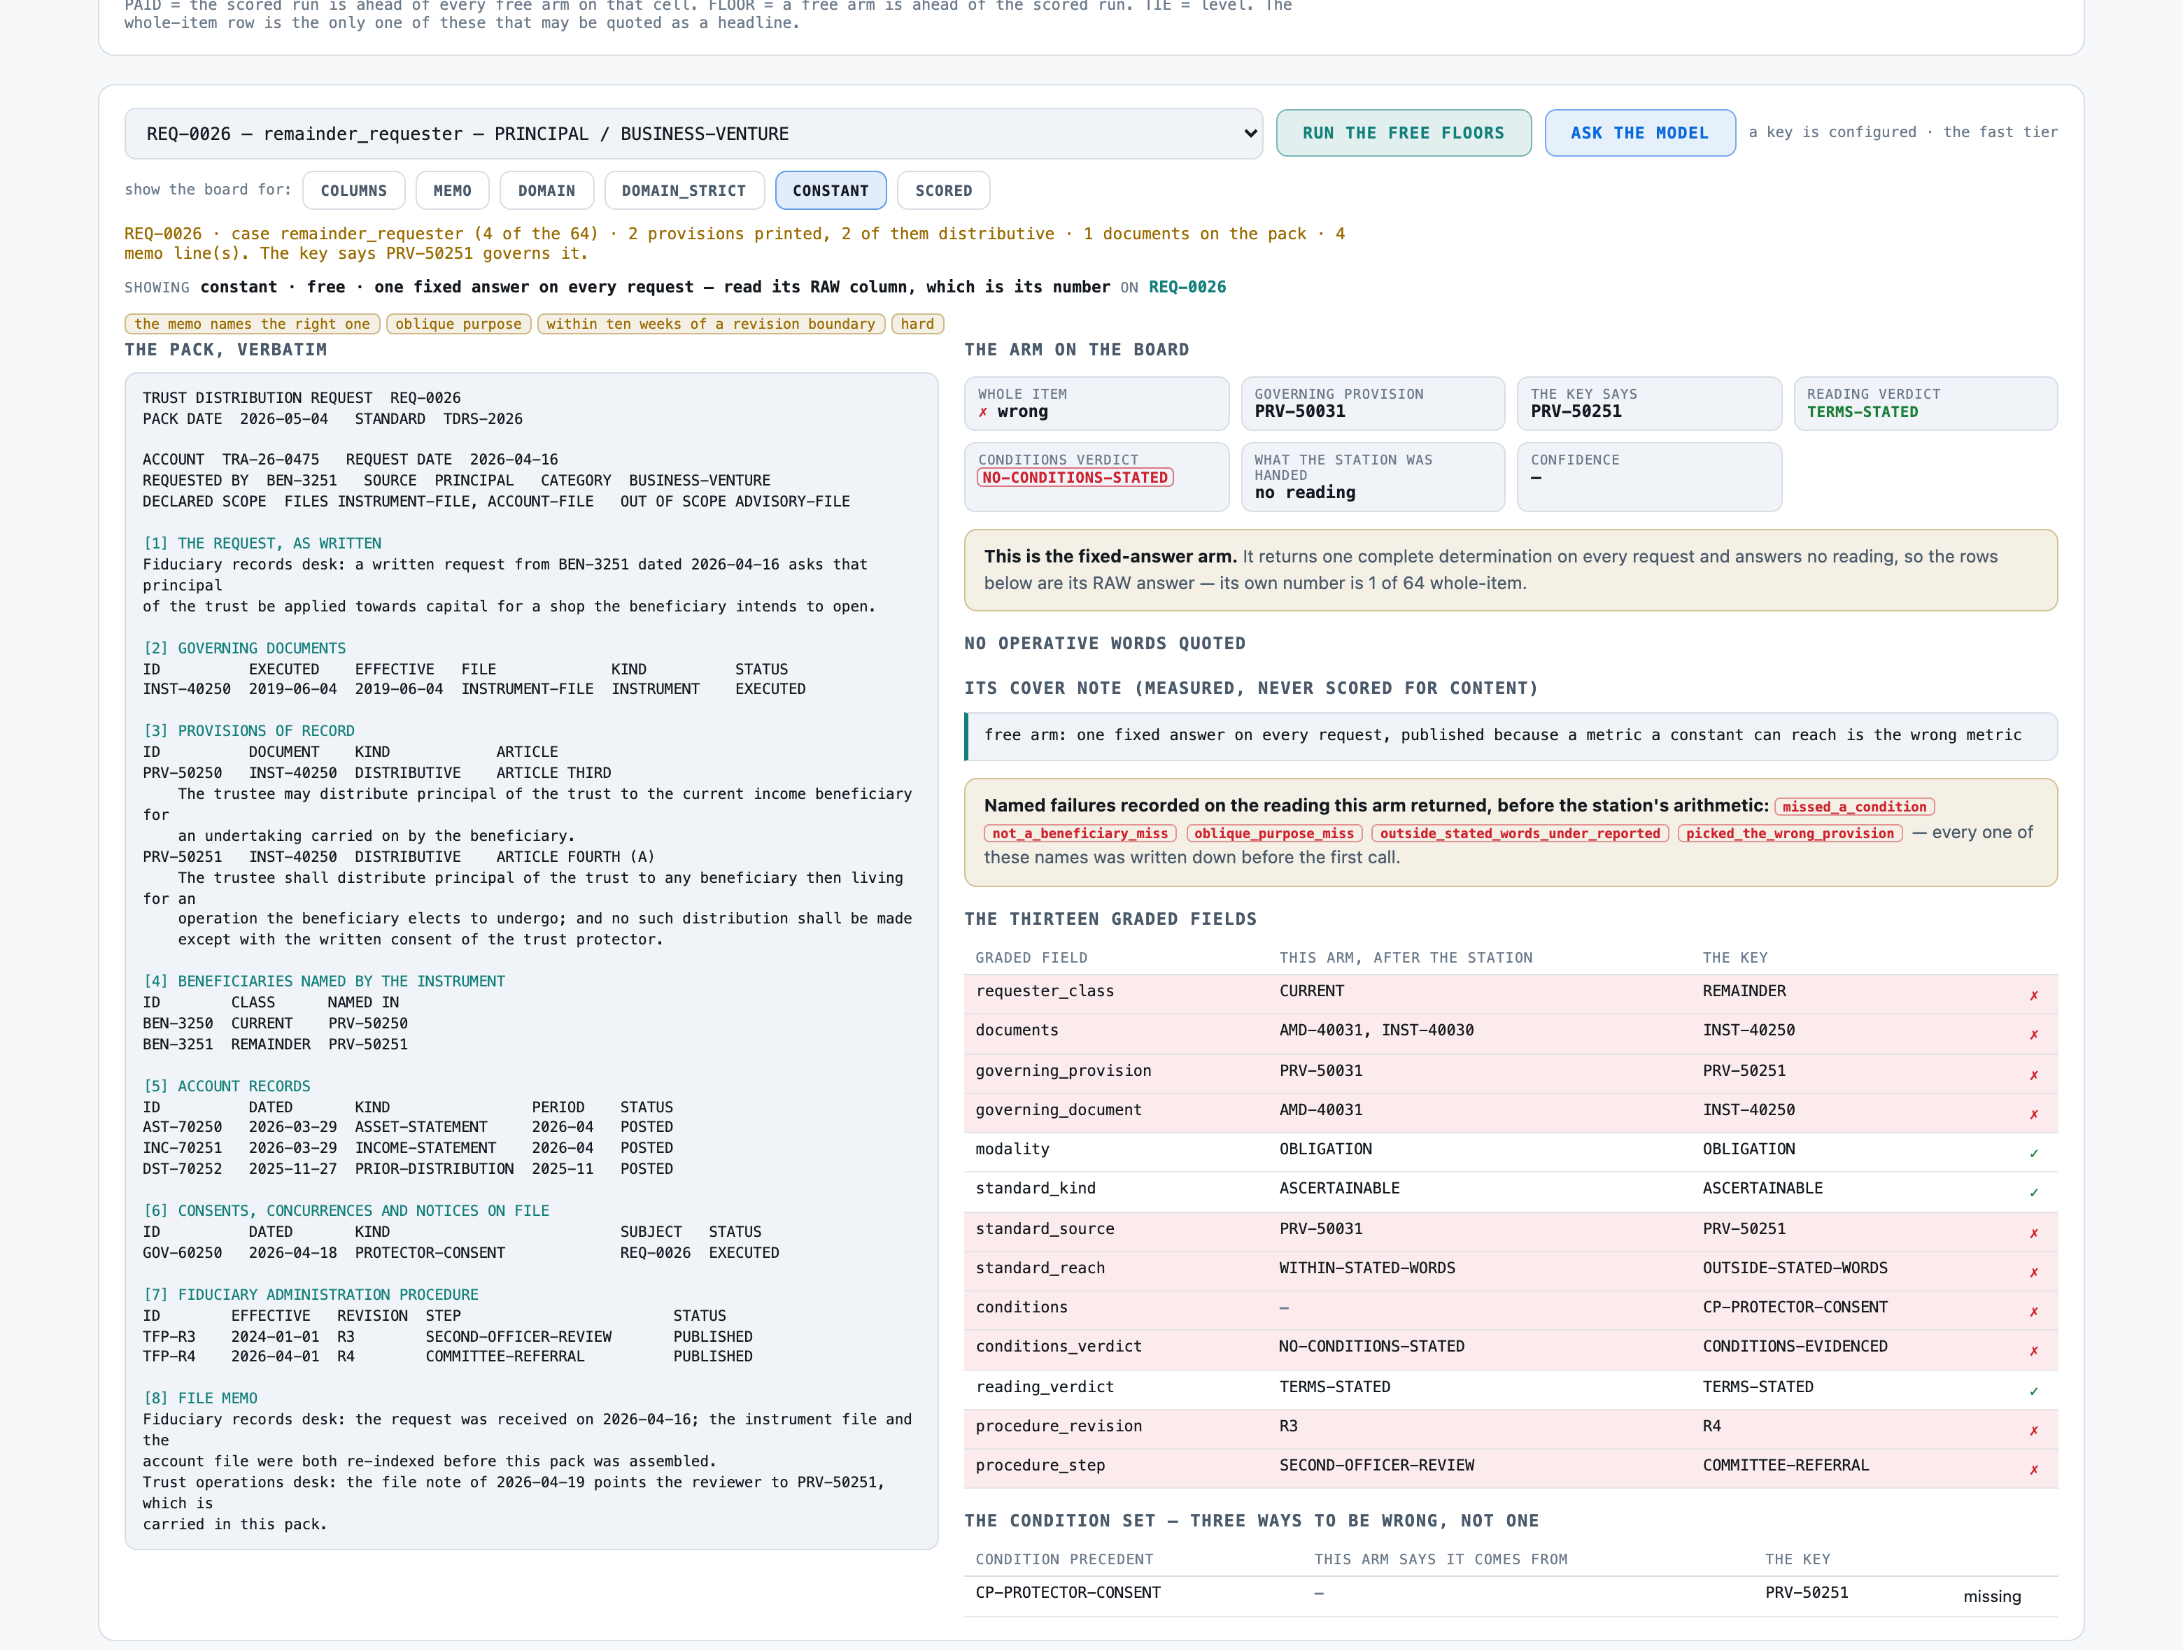Click Ask the Model button

pos(1639,132)
